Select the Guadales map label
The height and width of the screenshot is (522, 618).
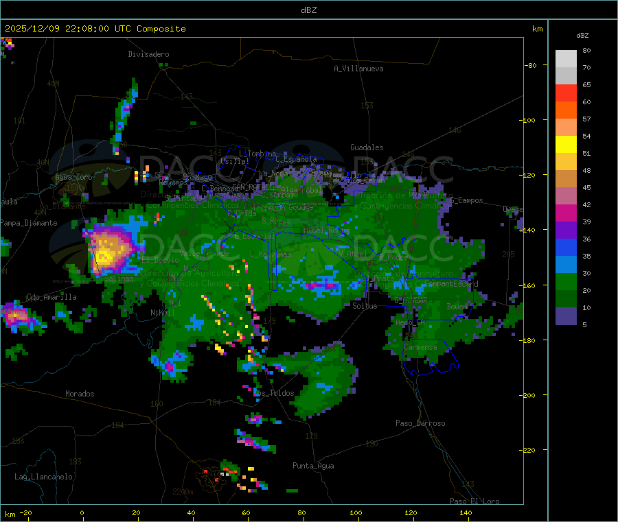tap(367, 147)
